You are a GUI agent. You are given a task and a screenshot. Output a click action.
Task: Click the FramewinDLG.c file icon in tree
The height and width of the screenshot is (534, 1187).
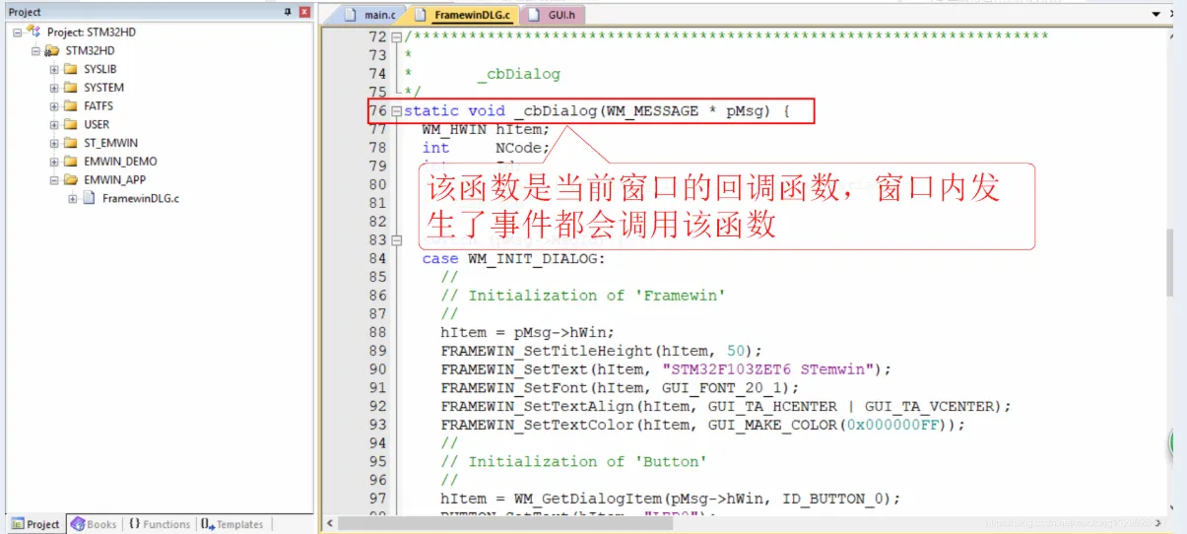pos(89,198)
